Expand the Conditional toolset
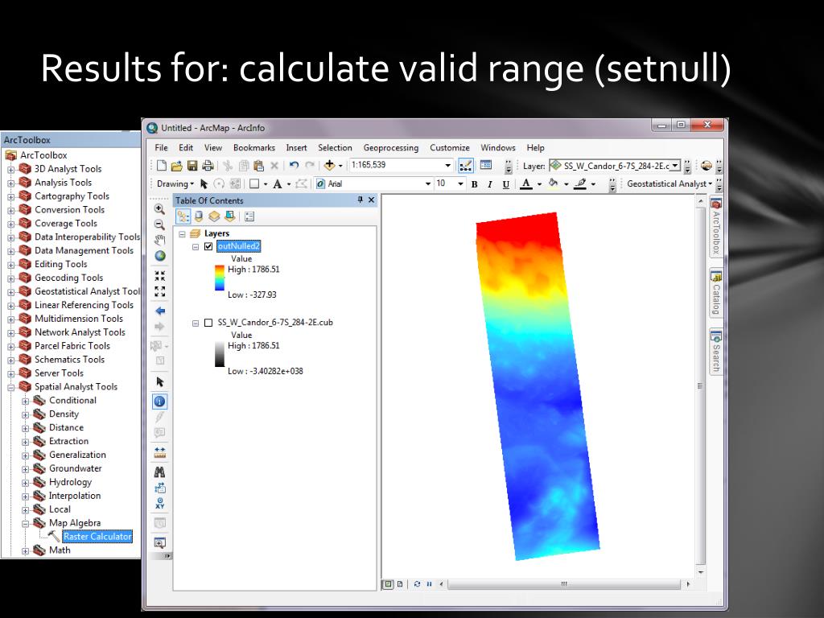The image size is (824, 618). pos(26,401)
